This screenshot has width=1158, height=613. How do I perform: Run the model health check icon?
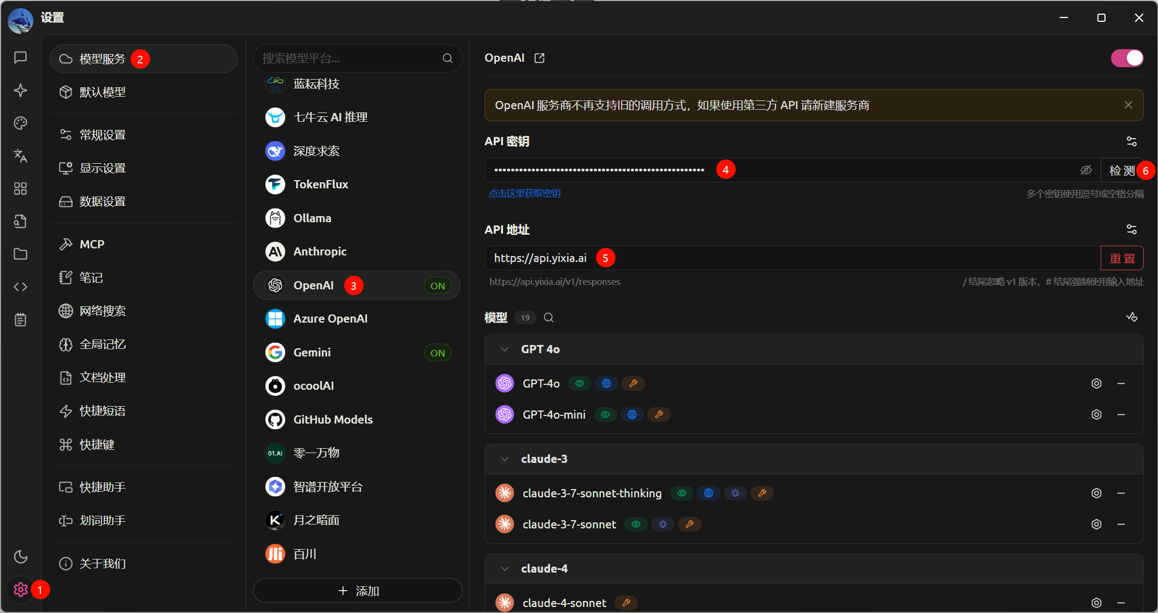pos(1132,317)
